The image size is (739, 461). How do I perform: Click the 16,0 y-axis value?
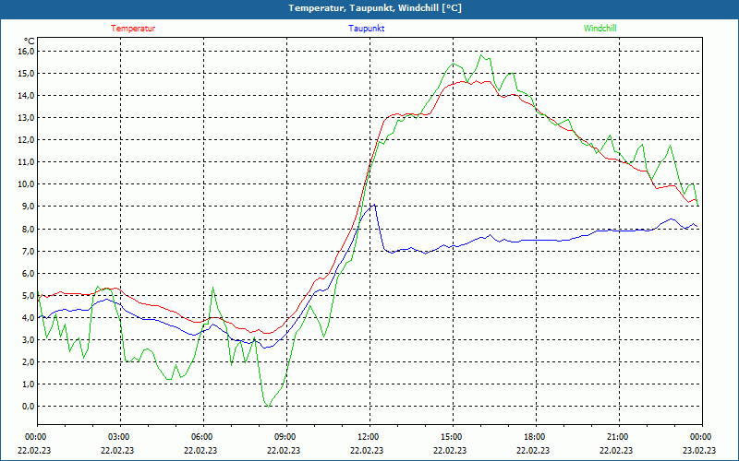click(27, 52)
